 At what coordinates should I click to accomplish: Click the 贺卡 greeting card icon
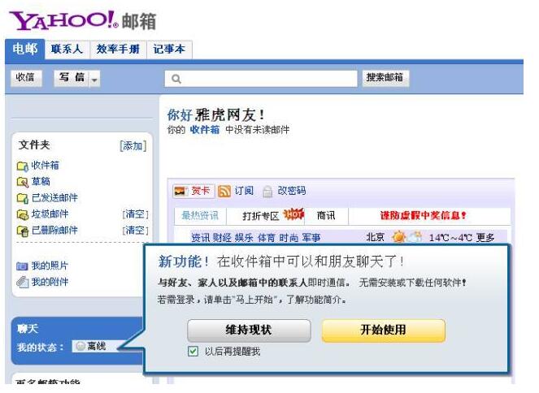(x=181, y=192)
